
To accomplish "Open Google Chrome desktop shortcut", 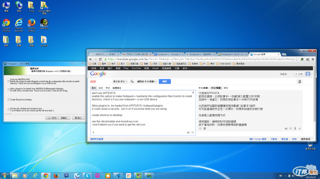I will click(x=6, y=25).
